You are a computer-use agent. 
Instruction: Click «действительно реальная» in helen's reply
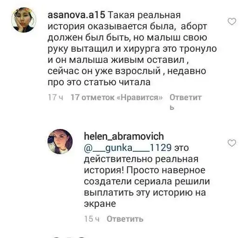pos(141,159)
